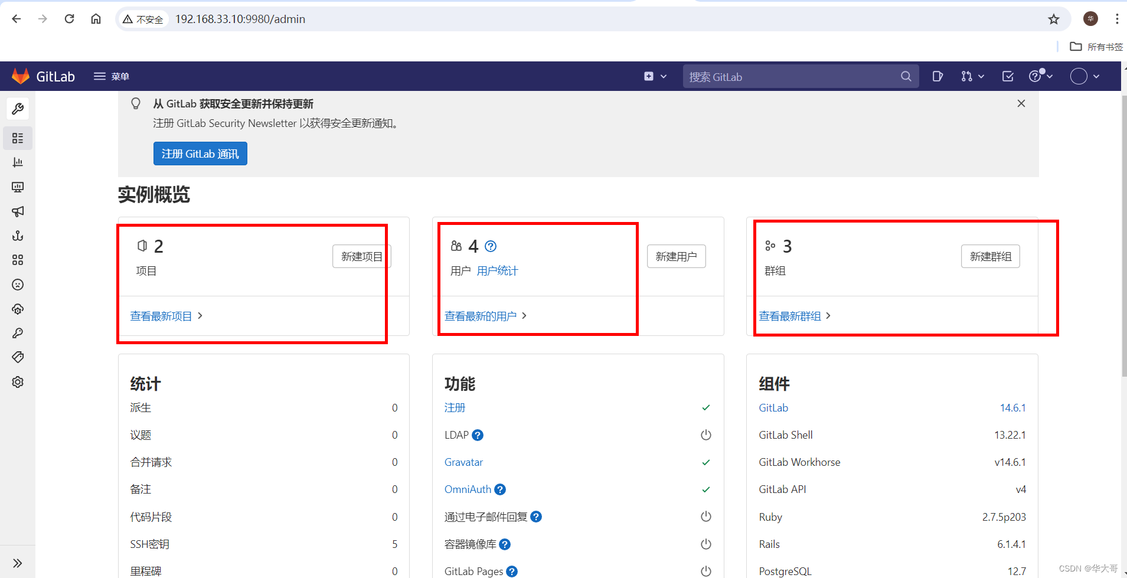Click the search magnifier icon

pos(906,77)
